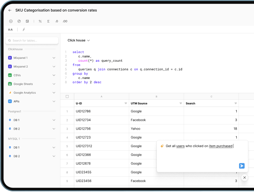This screenshot has height=192, width=254.
Task: Click the A:A cell range button
Action: click(10, 30)
